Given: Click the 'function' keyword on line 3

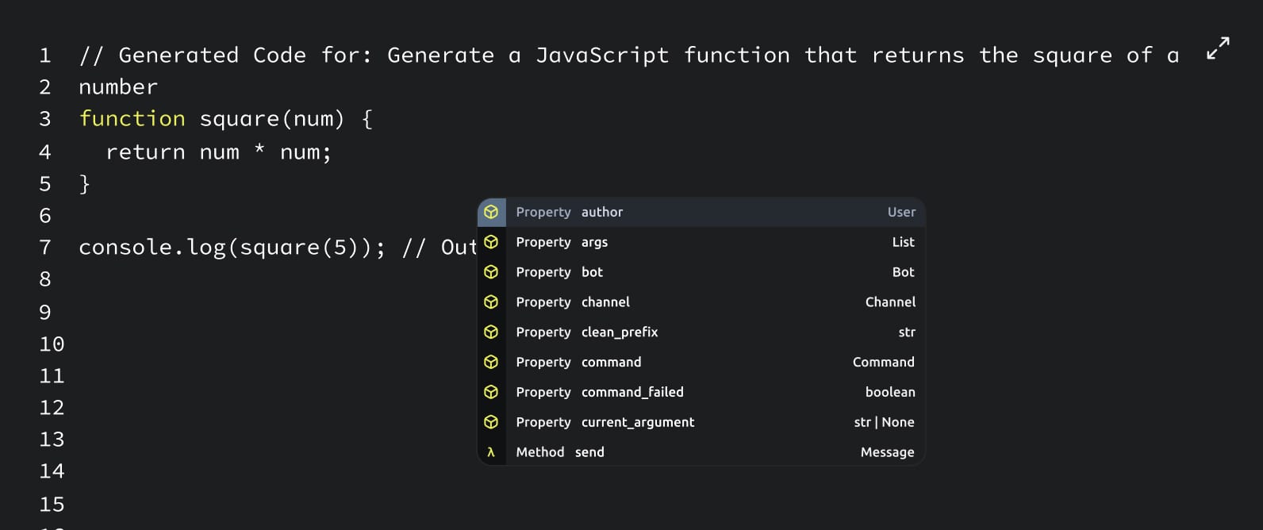Looking at the screenshot, I should [x=132, y=119].
